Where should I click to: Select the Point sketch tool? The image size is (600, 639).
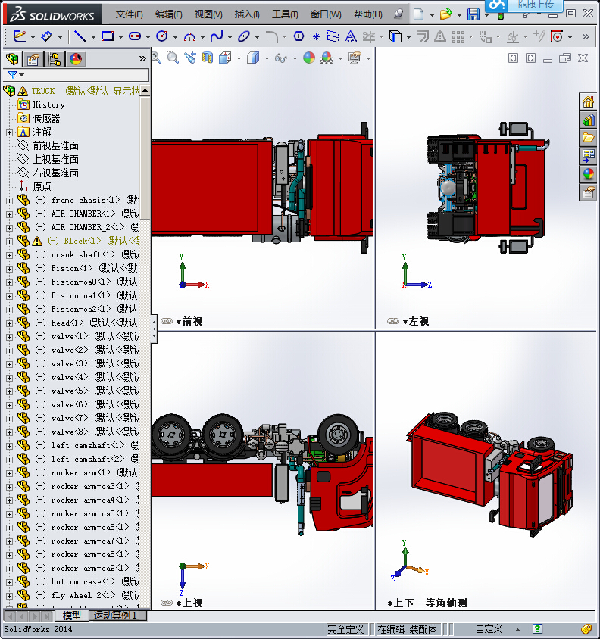tap(316, 37)
